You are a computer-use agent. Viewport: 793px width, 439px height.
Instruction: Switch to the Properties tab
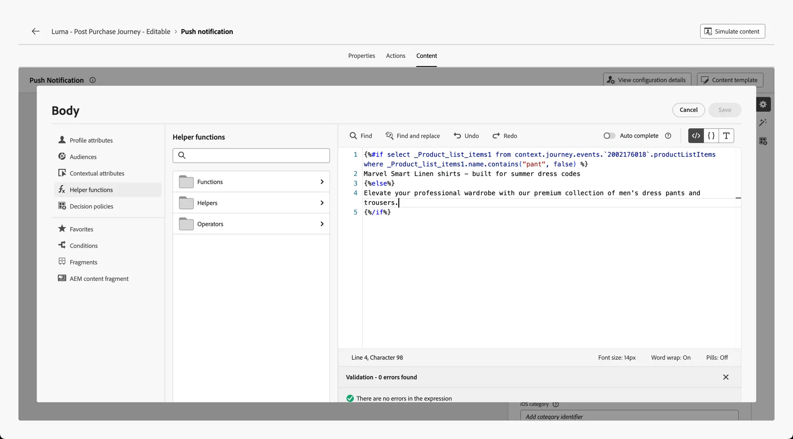[x=362, y=56]
